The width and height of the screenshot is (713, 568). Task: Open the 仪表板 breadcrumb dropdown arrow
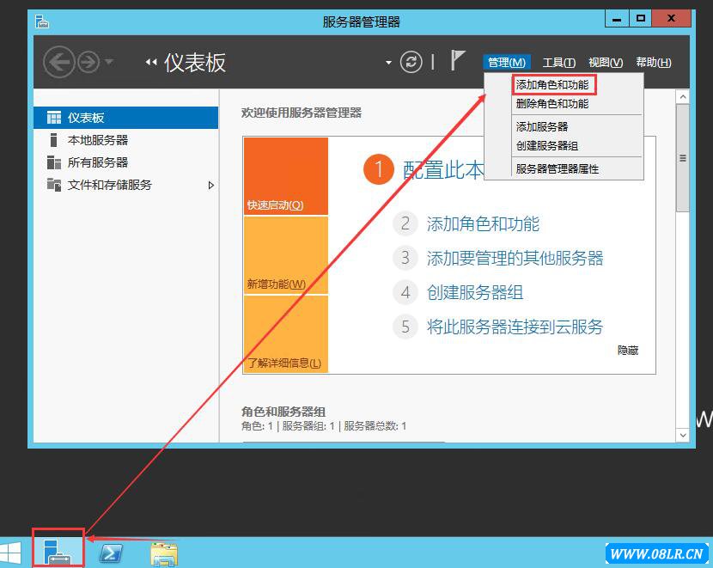388,61
